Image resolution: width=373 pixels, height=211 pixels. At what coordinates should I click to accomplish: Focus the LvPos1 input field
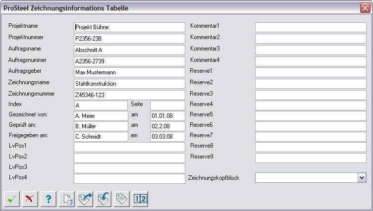click(129, 147)
